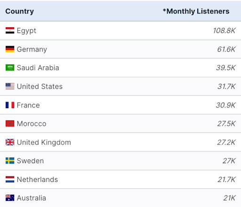This screenshot has height=207, width=241.
Task: Sort by the Monthly Listeners column header
Action: point(196,11)
